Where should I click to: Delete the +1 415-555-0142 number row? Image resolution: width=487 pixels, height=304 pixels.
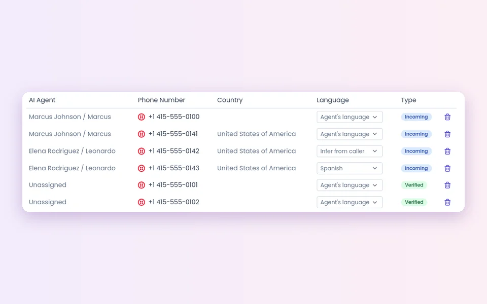(447, 151)
